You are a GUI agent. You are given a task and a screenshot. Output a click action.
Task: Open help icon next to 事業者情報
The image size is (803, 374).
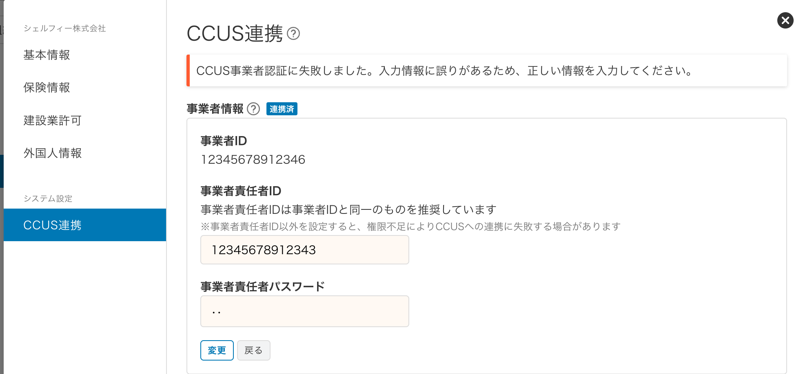coord(253,109)
